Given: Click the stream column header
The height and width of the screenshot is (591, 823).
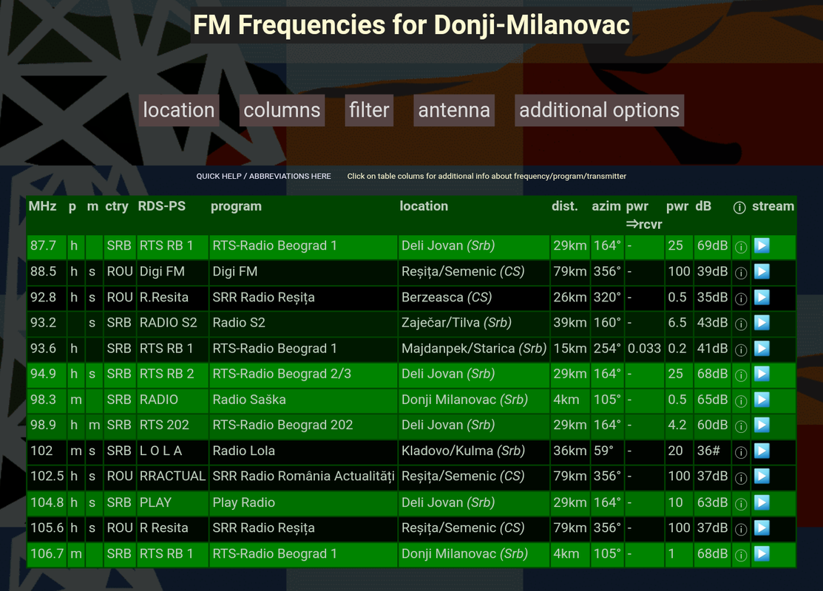Looking at the screenshot, I should (x=773, y=206).
